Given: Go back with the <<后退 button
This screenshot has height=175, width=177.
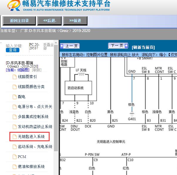Looking at the screenshot, I should (49, 21).
